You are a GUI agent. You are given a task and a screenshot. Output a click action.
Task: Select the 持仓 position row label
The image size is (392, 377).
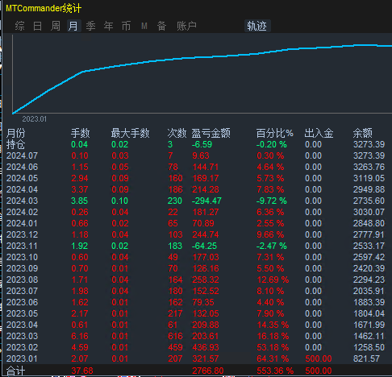pyautogui.click(x=16, y=145)
